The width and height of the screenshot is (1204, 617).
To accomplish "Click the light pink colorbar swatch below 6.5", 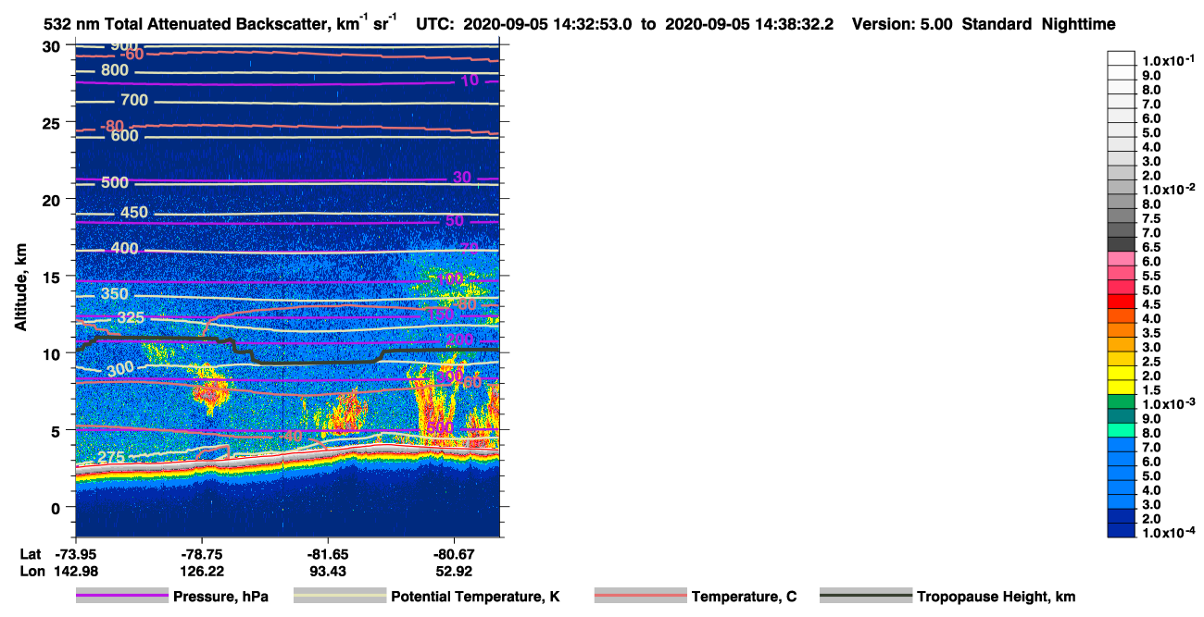I will coord(1122,258).
